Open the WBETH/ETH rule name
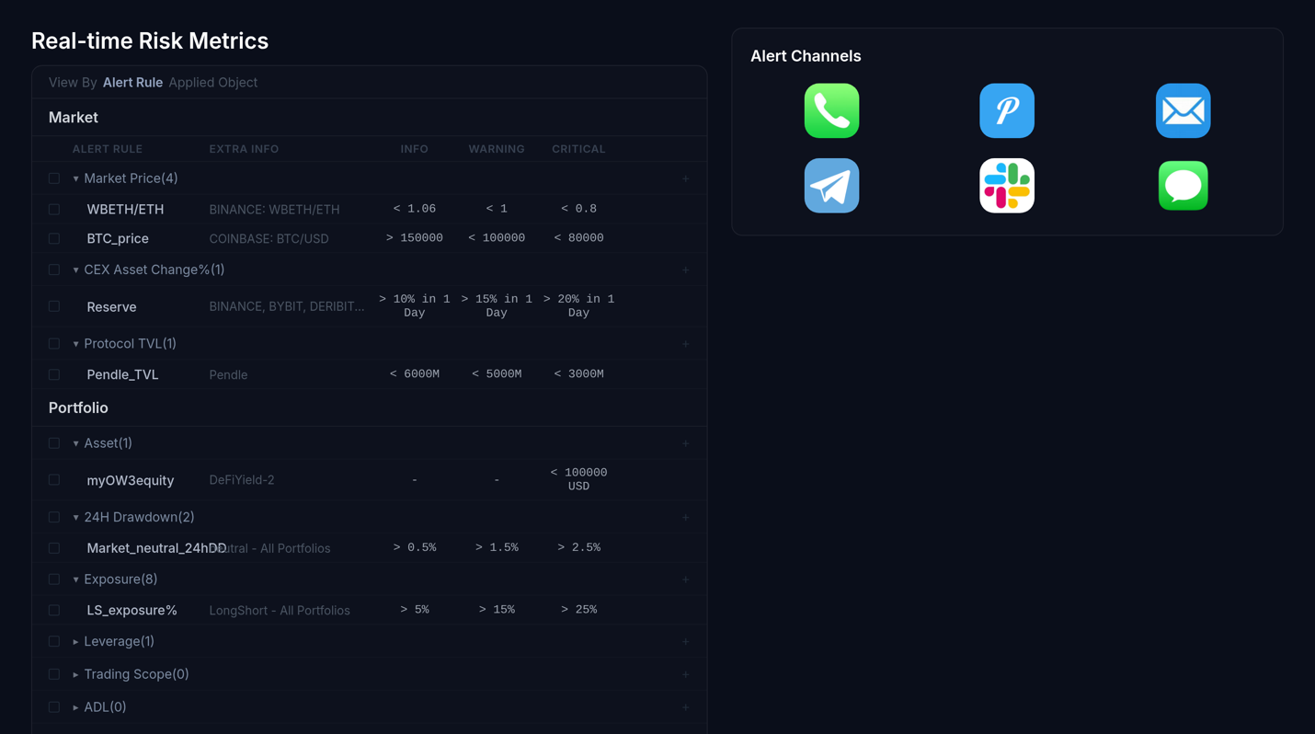The image size is (1315, 734). [x=125, y=209]
